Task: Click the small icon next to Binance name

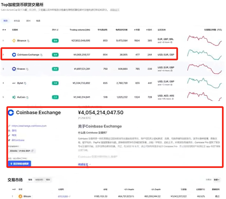Action: point(28,41)
